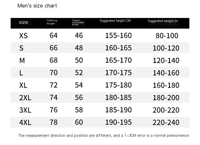Select the "Suggested height CM" header
Viewport: 200px width, 145px height.
115,21
